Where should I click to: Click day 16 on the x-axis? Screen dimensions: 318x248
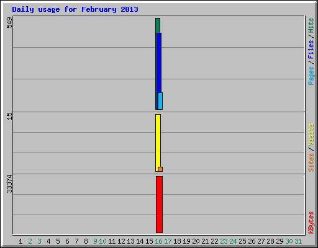(x=158, y=241)
